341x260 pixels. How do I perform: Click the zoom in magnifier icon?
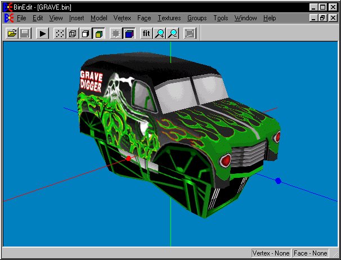pyautogui.click(x=160, y=34)
